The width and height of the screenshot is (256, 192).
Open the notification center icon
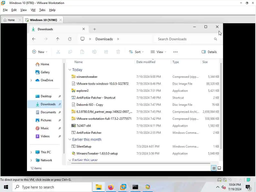[x=248, y=187]
